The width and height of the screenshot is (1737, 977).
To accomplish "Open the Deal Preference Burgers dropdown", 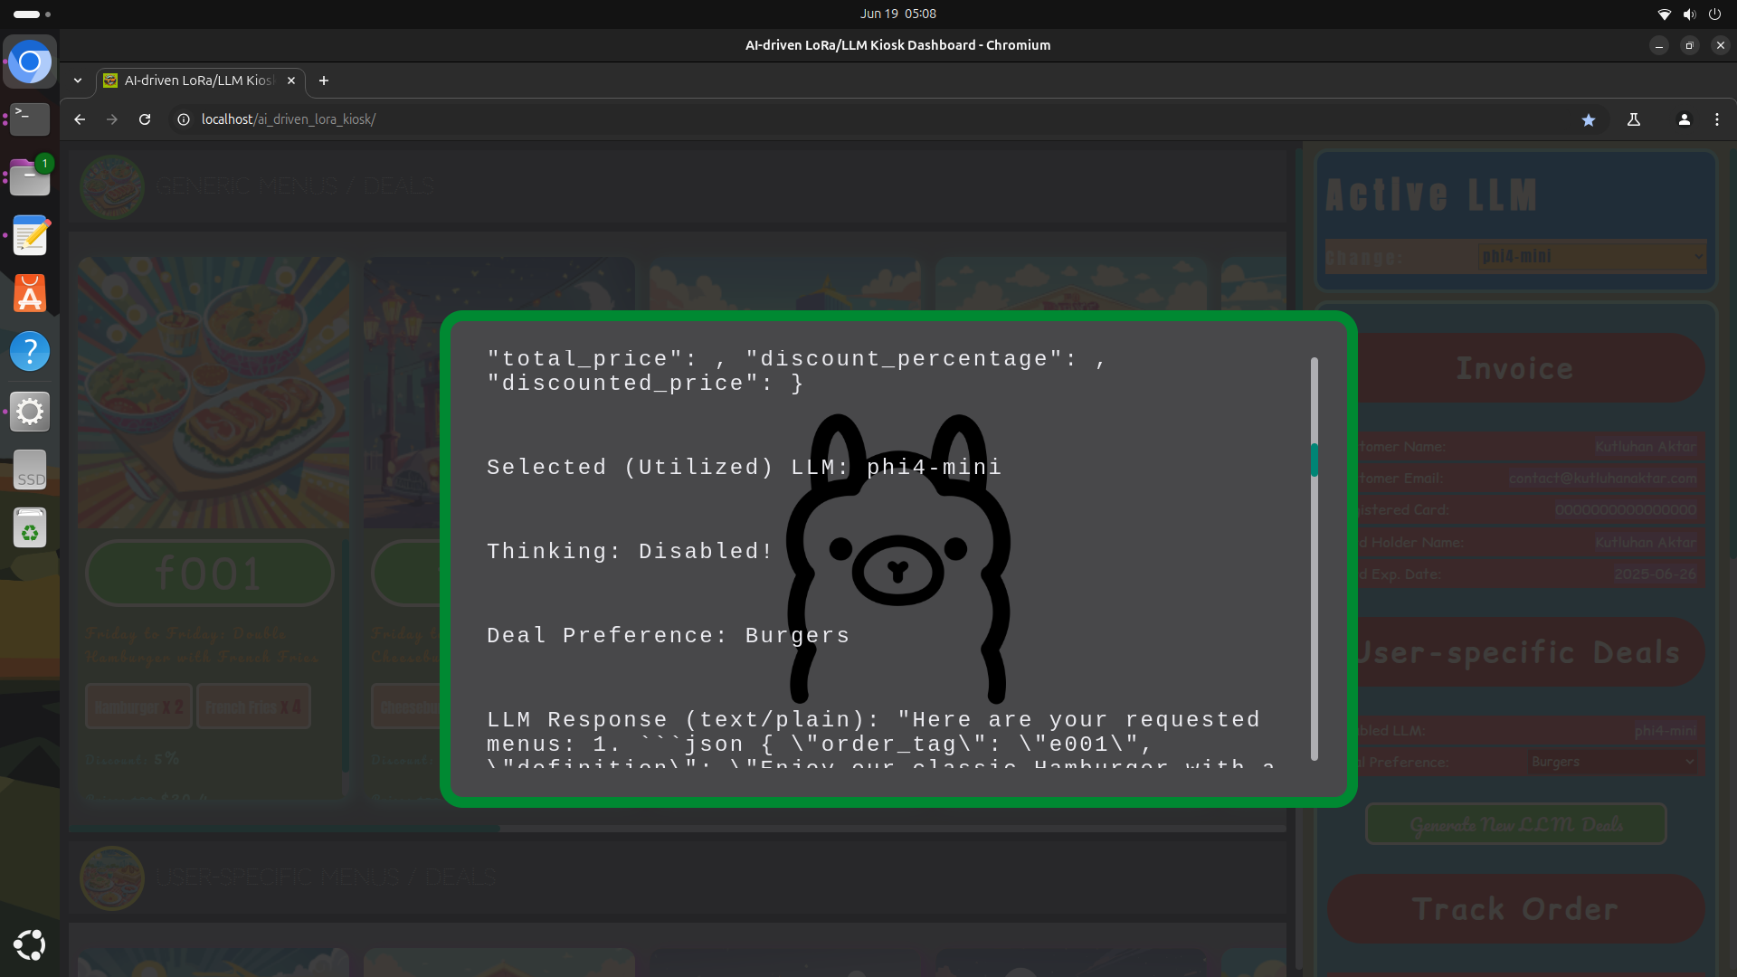I will [x=1612, y=762].
